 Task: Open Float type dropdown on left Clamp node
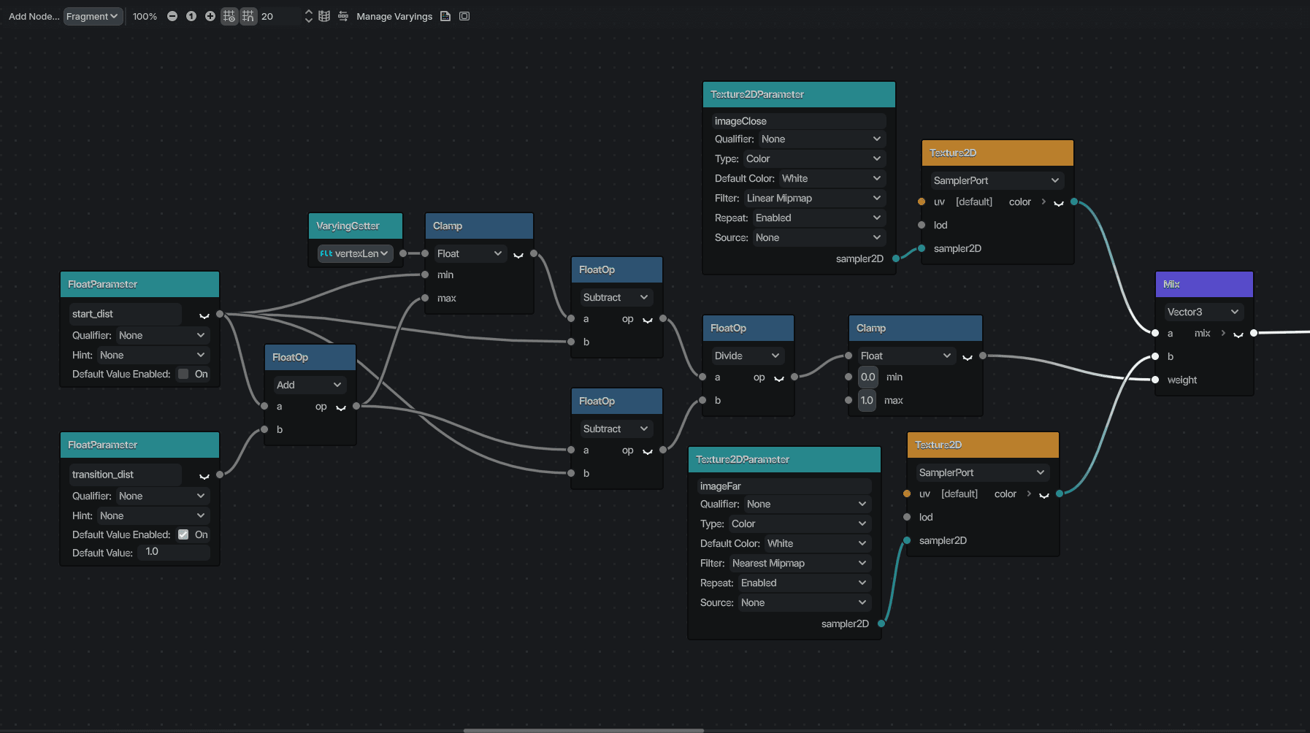click(470, 253)
